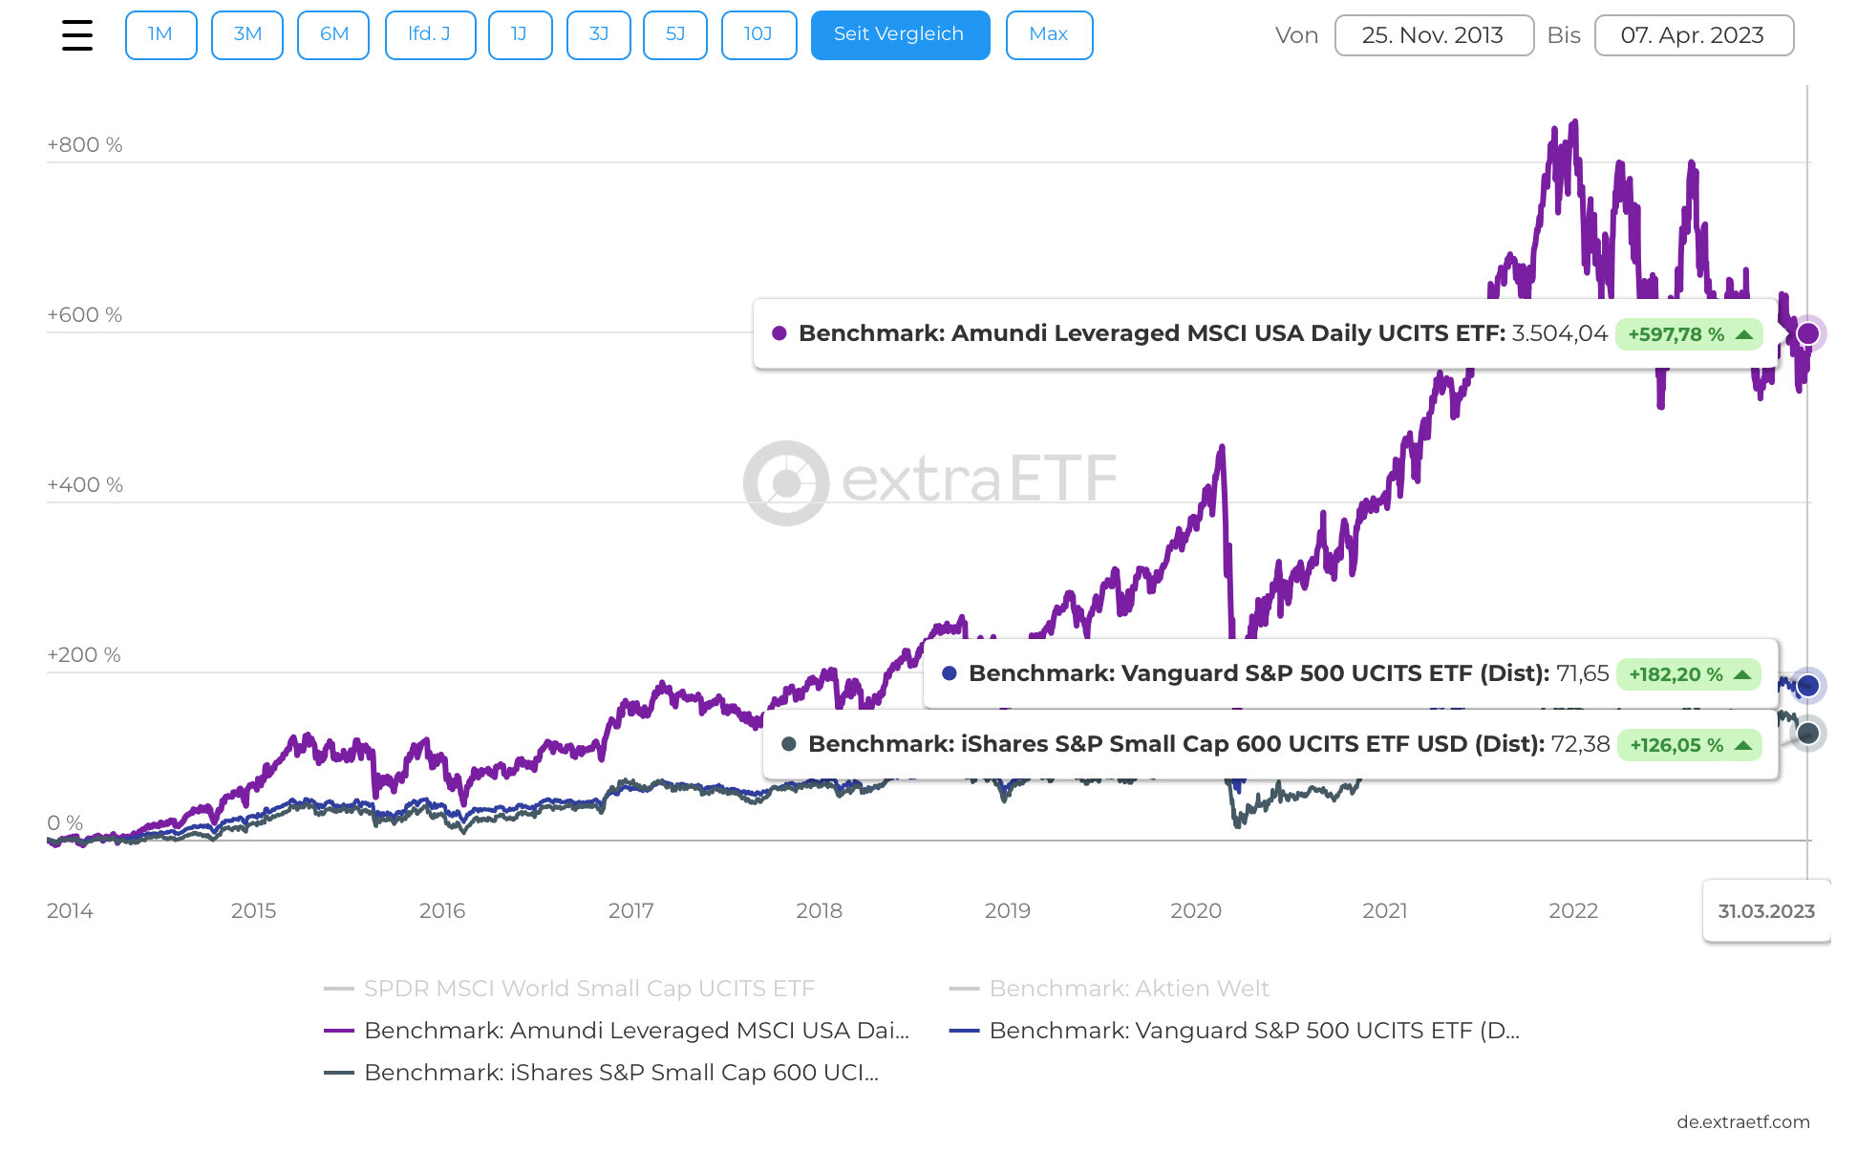
Task: Select the 3M time range
Action: pos(247,35)
